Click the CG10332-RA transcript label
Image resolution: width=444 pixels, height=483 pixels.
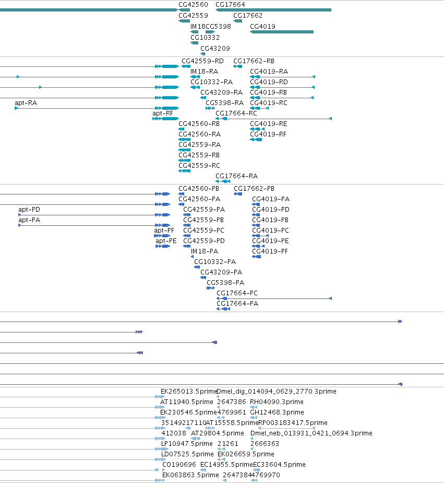click(211, 82)
